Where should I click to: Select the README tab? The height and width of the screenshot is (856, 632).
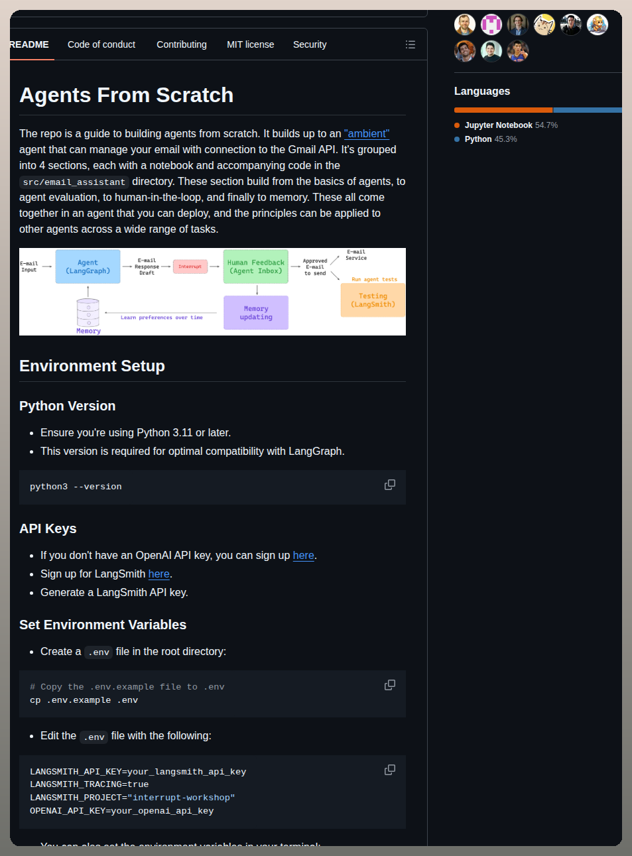point(29,44)
